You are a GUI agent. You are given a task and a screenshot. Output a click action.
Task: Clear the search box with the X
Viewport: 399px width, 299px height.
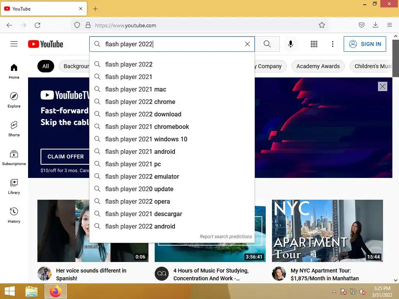(x=247, y=44)
